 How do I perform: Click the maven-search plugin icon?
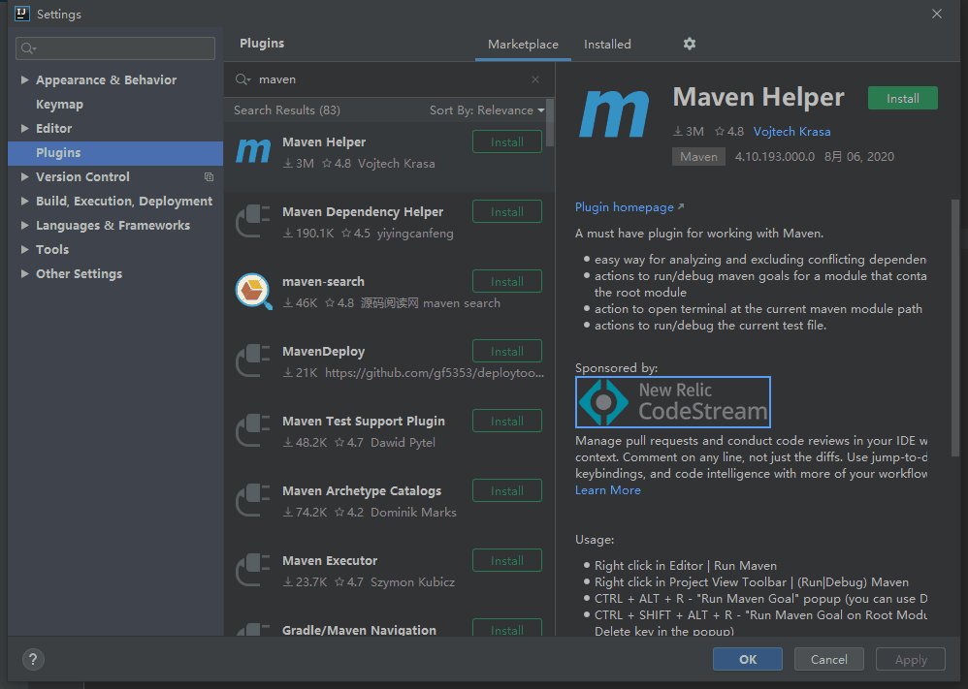253,291
